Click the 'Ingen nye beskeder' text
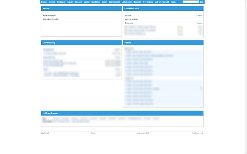 click(x=131, y=19)
